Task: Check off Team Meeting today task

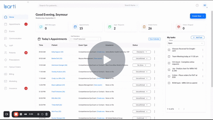Action: 169,56
